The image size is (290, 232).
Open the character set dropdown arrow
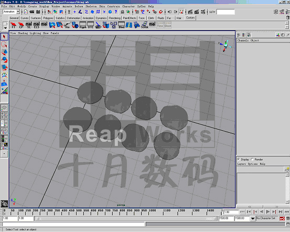[252, 218]
